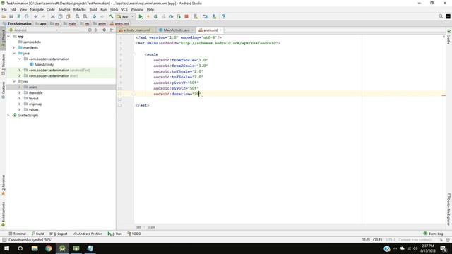The height and width of the screenshot is (254, 452).
Task: Select MainActivity class in project tree
Action: point(44,64)
